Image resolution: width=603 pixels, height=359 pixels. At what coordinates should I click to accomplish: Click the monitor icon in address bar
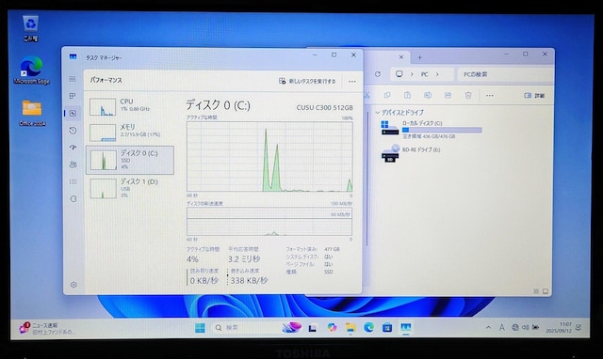click(399, 74)
